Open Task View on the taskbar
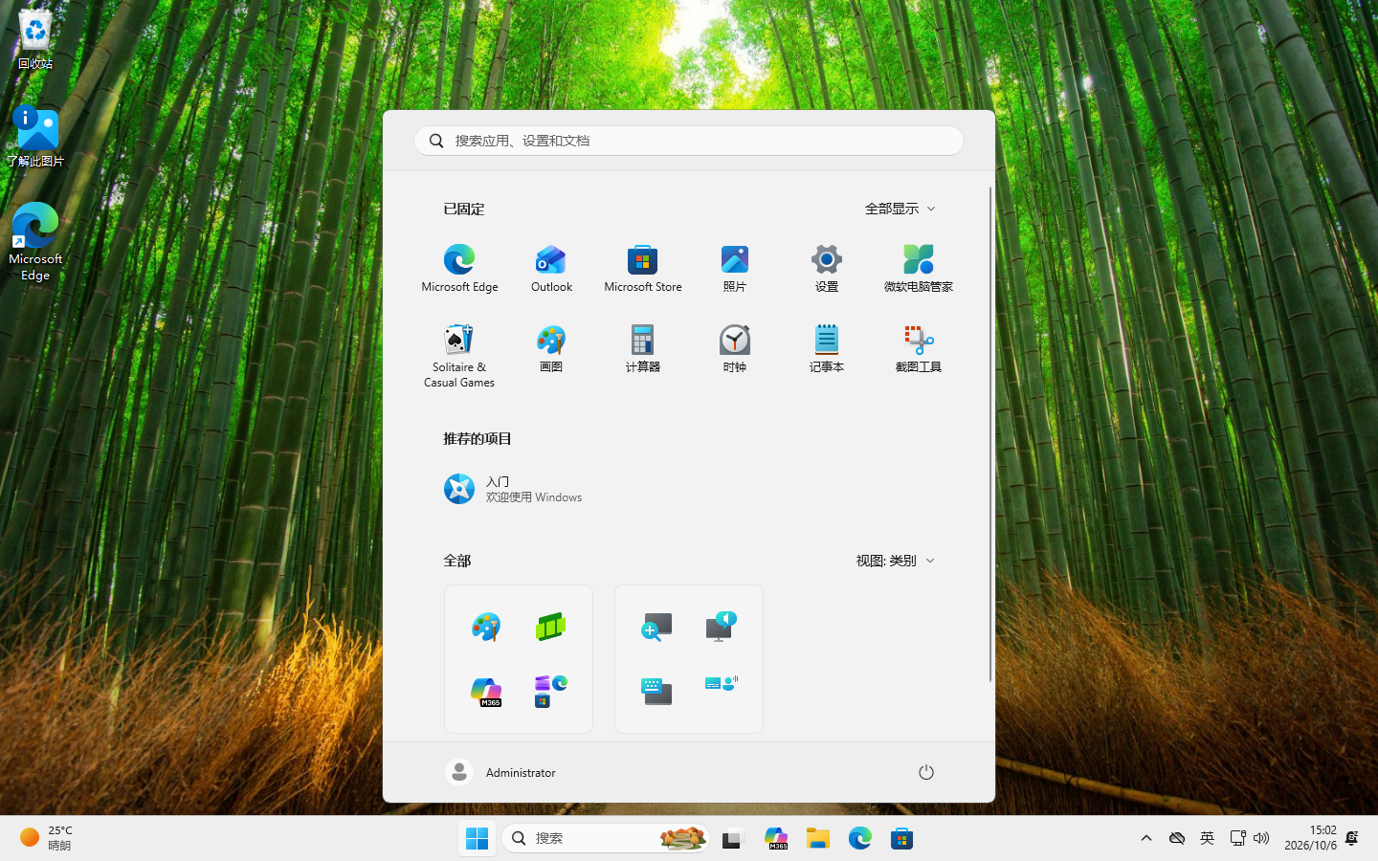1378x861 pixels. pyautogui.click(x=733, y=839)
